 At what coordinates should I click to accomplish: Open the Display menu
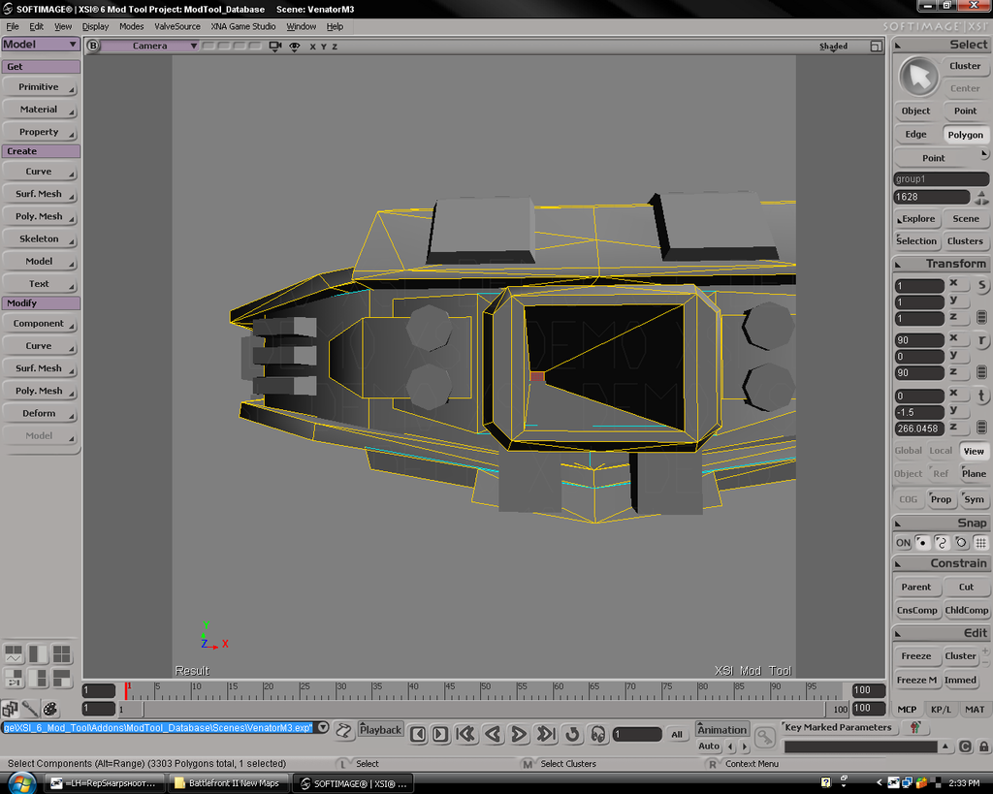click(x=96, y=26)
